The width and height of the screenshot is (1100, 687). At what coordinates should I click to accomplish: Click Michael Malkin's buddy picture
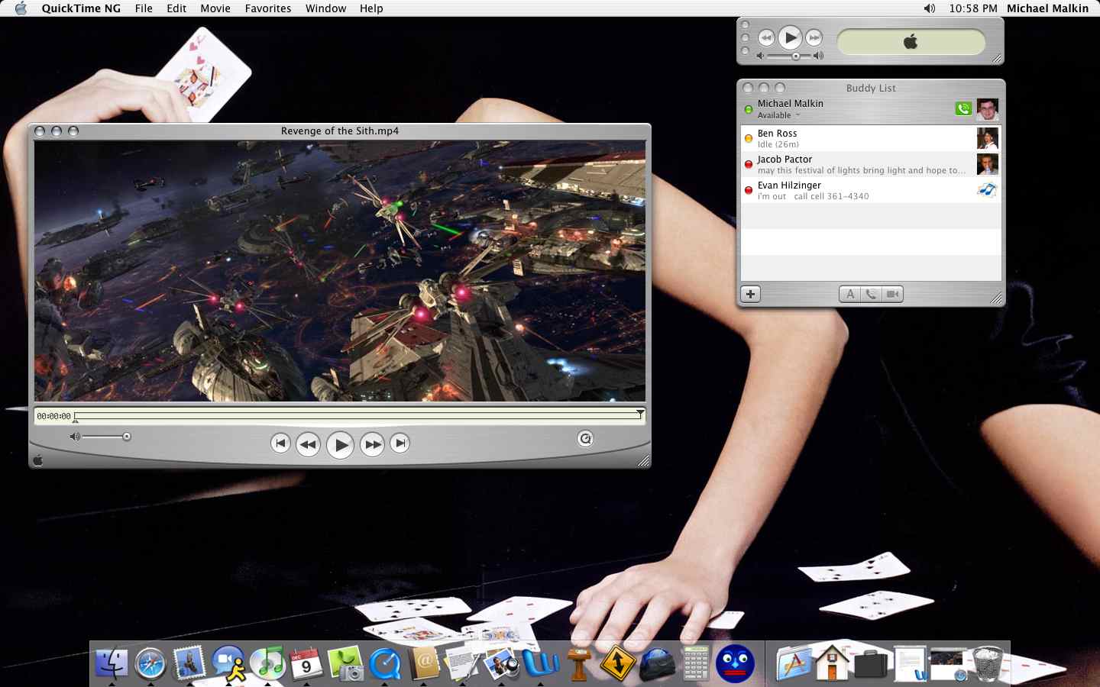(987, 109)
